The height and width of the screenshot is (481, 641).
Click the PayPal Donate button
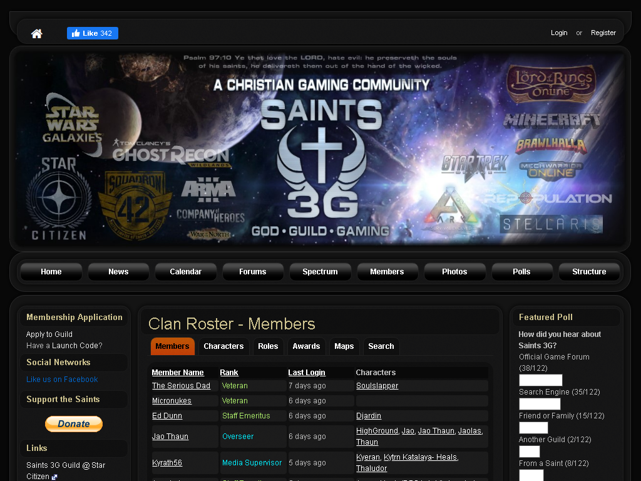tap(74, 424)
